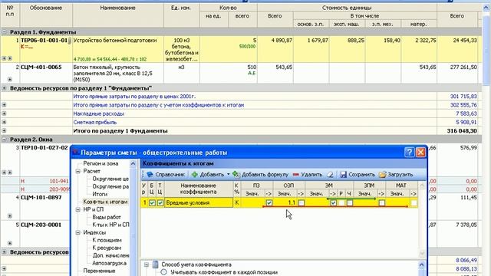The height and width of the screenshot is (276, 491).
Task: Click the eraser icon after Удалить
Action: click(330, 175)
